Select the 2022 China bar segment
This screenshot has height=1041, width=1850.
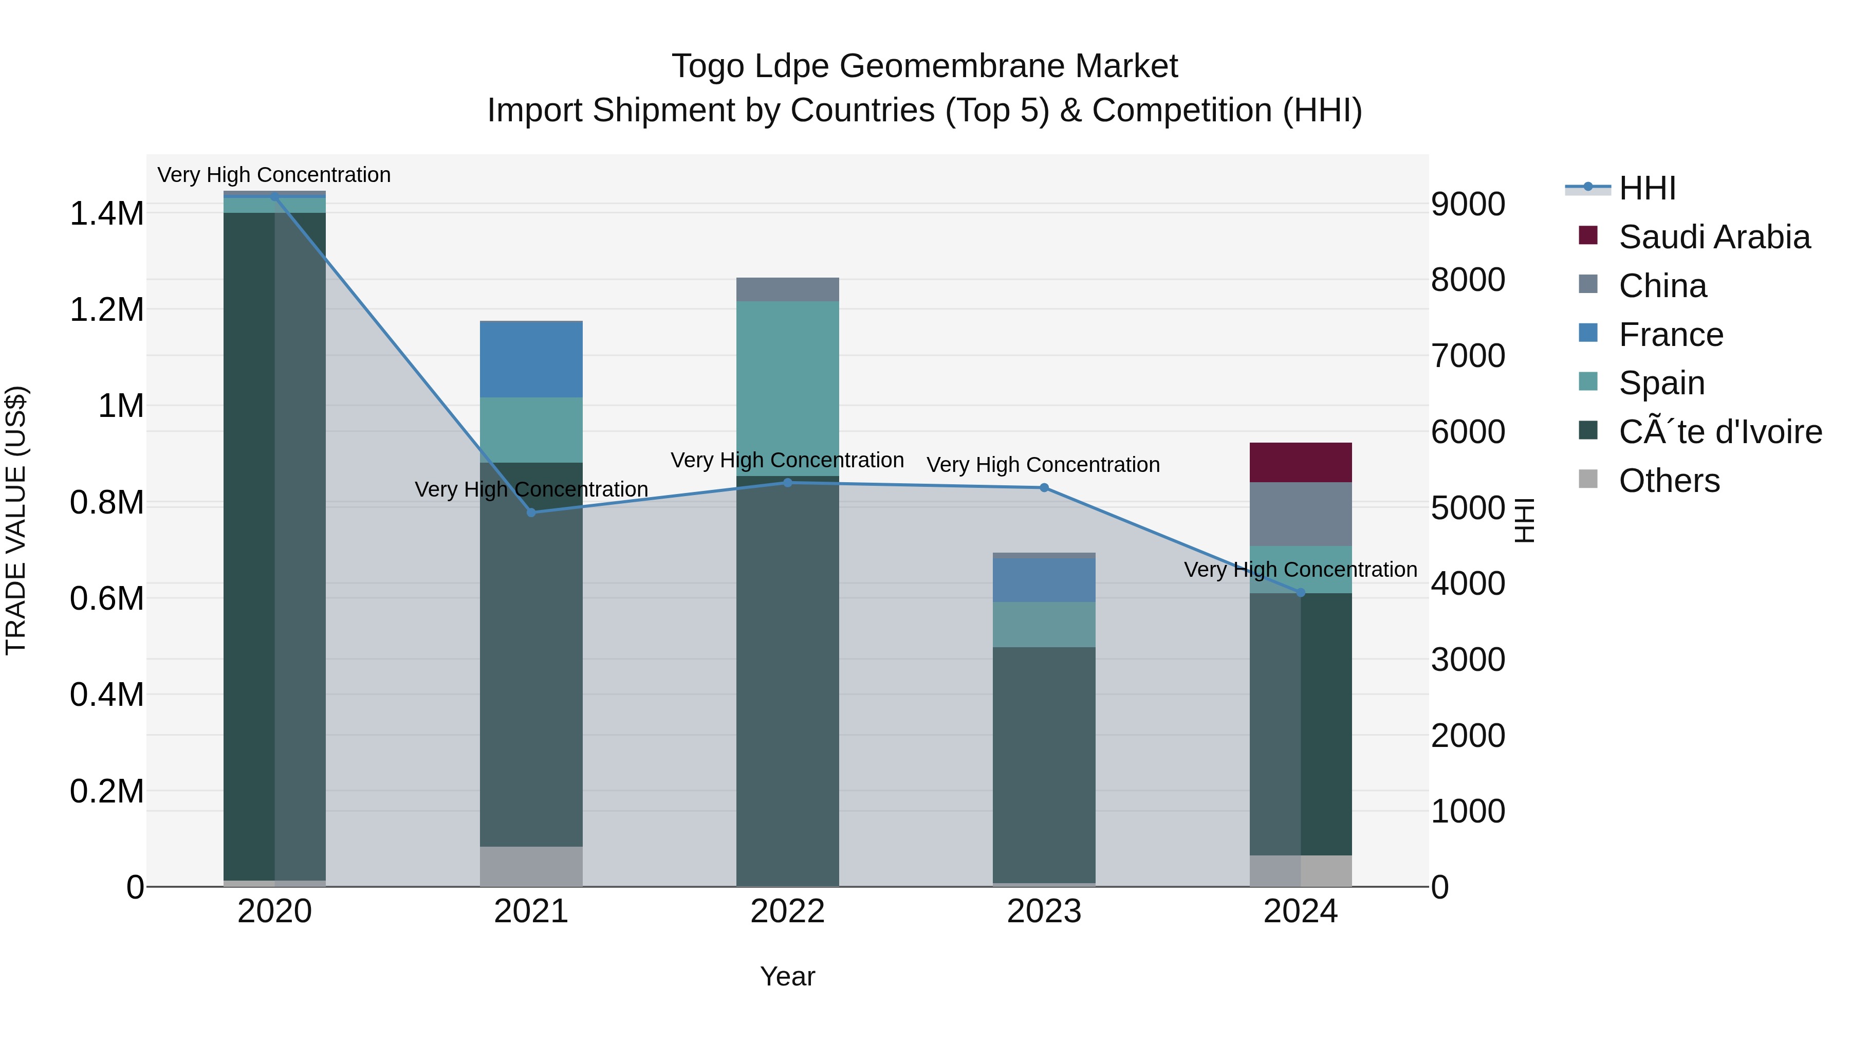[x=788, y=289]
